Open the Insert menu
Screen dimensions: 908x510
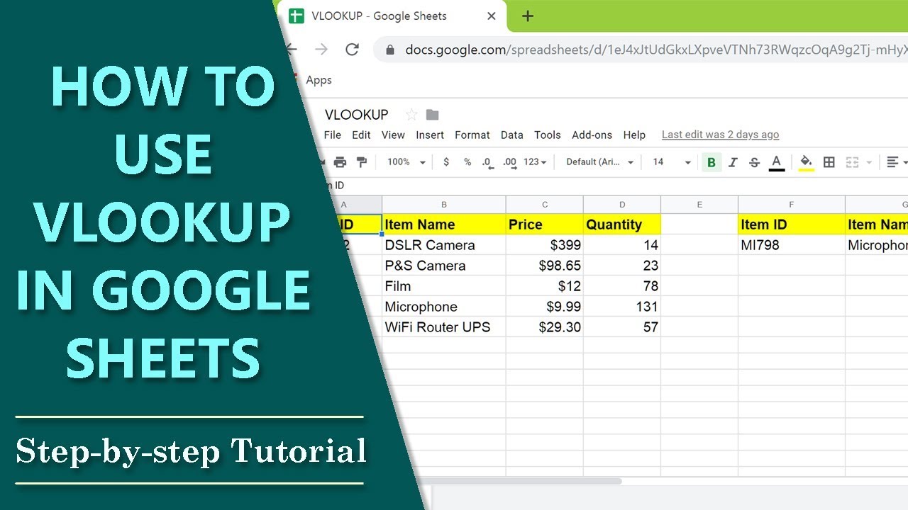click(x=430, y=135)
